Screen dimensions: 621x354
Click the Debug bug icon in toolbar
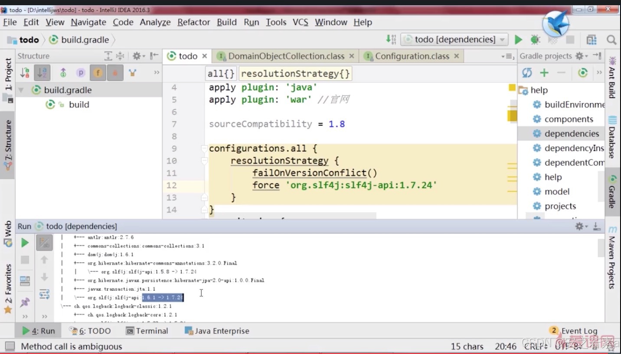(x=536, y=39)
